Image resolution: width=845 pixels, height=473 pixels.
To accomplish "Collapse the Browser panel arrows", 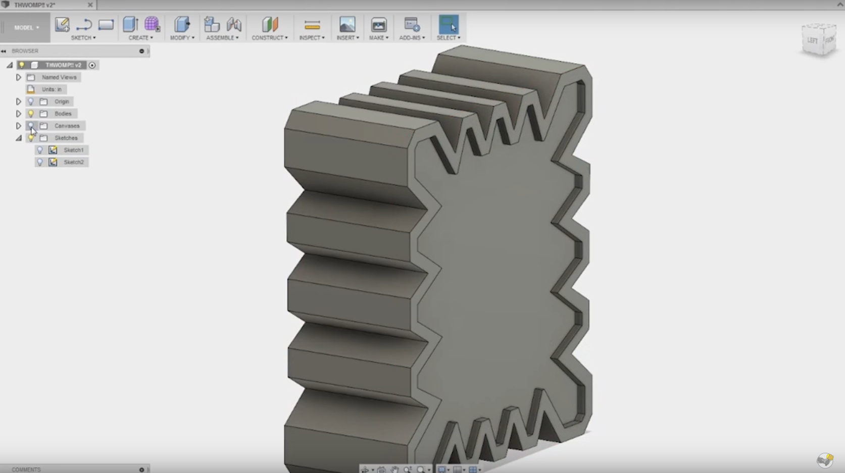I will point(4,51).
